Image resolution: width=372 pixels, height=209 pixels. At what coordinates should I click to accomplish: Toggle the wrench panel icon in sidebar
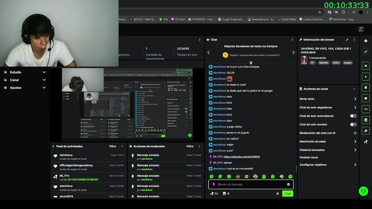(366, 131)
